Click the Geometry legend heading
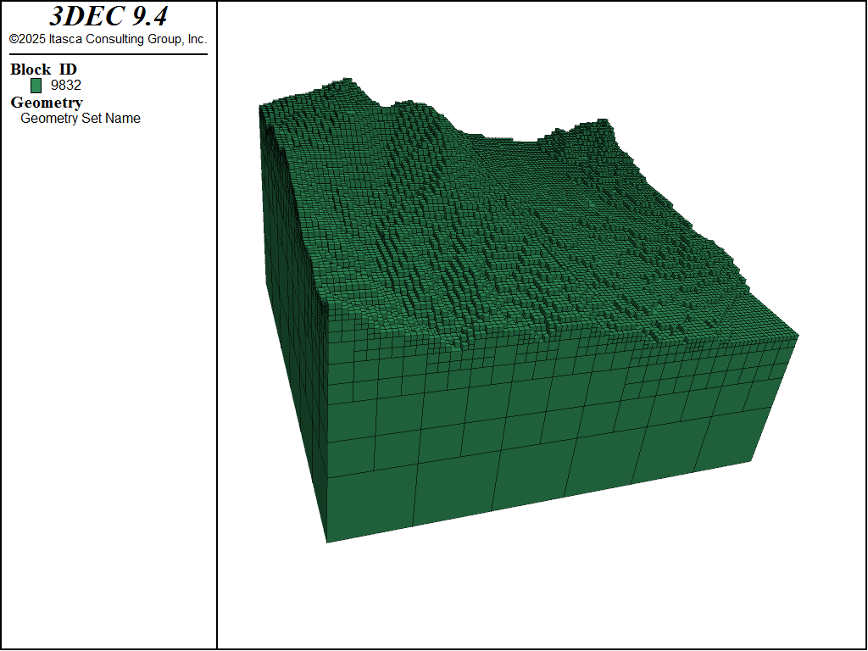 [47, 103]
